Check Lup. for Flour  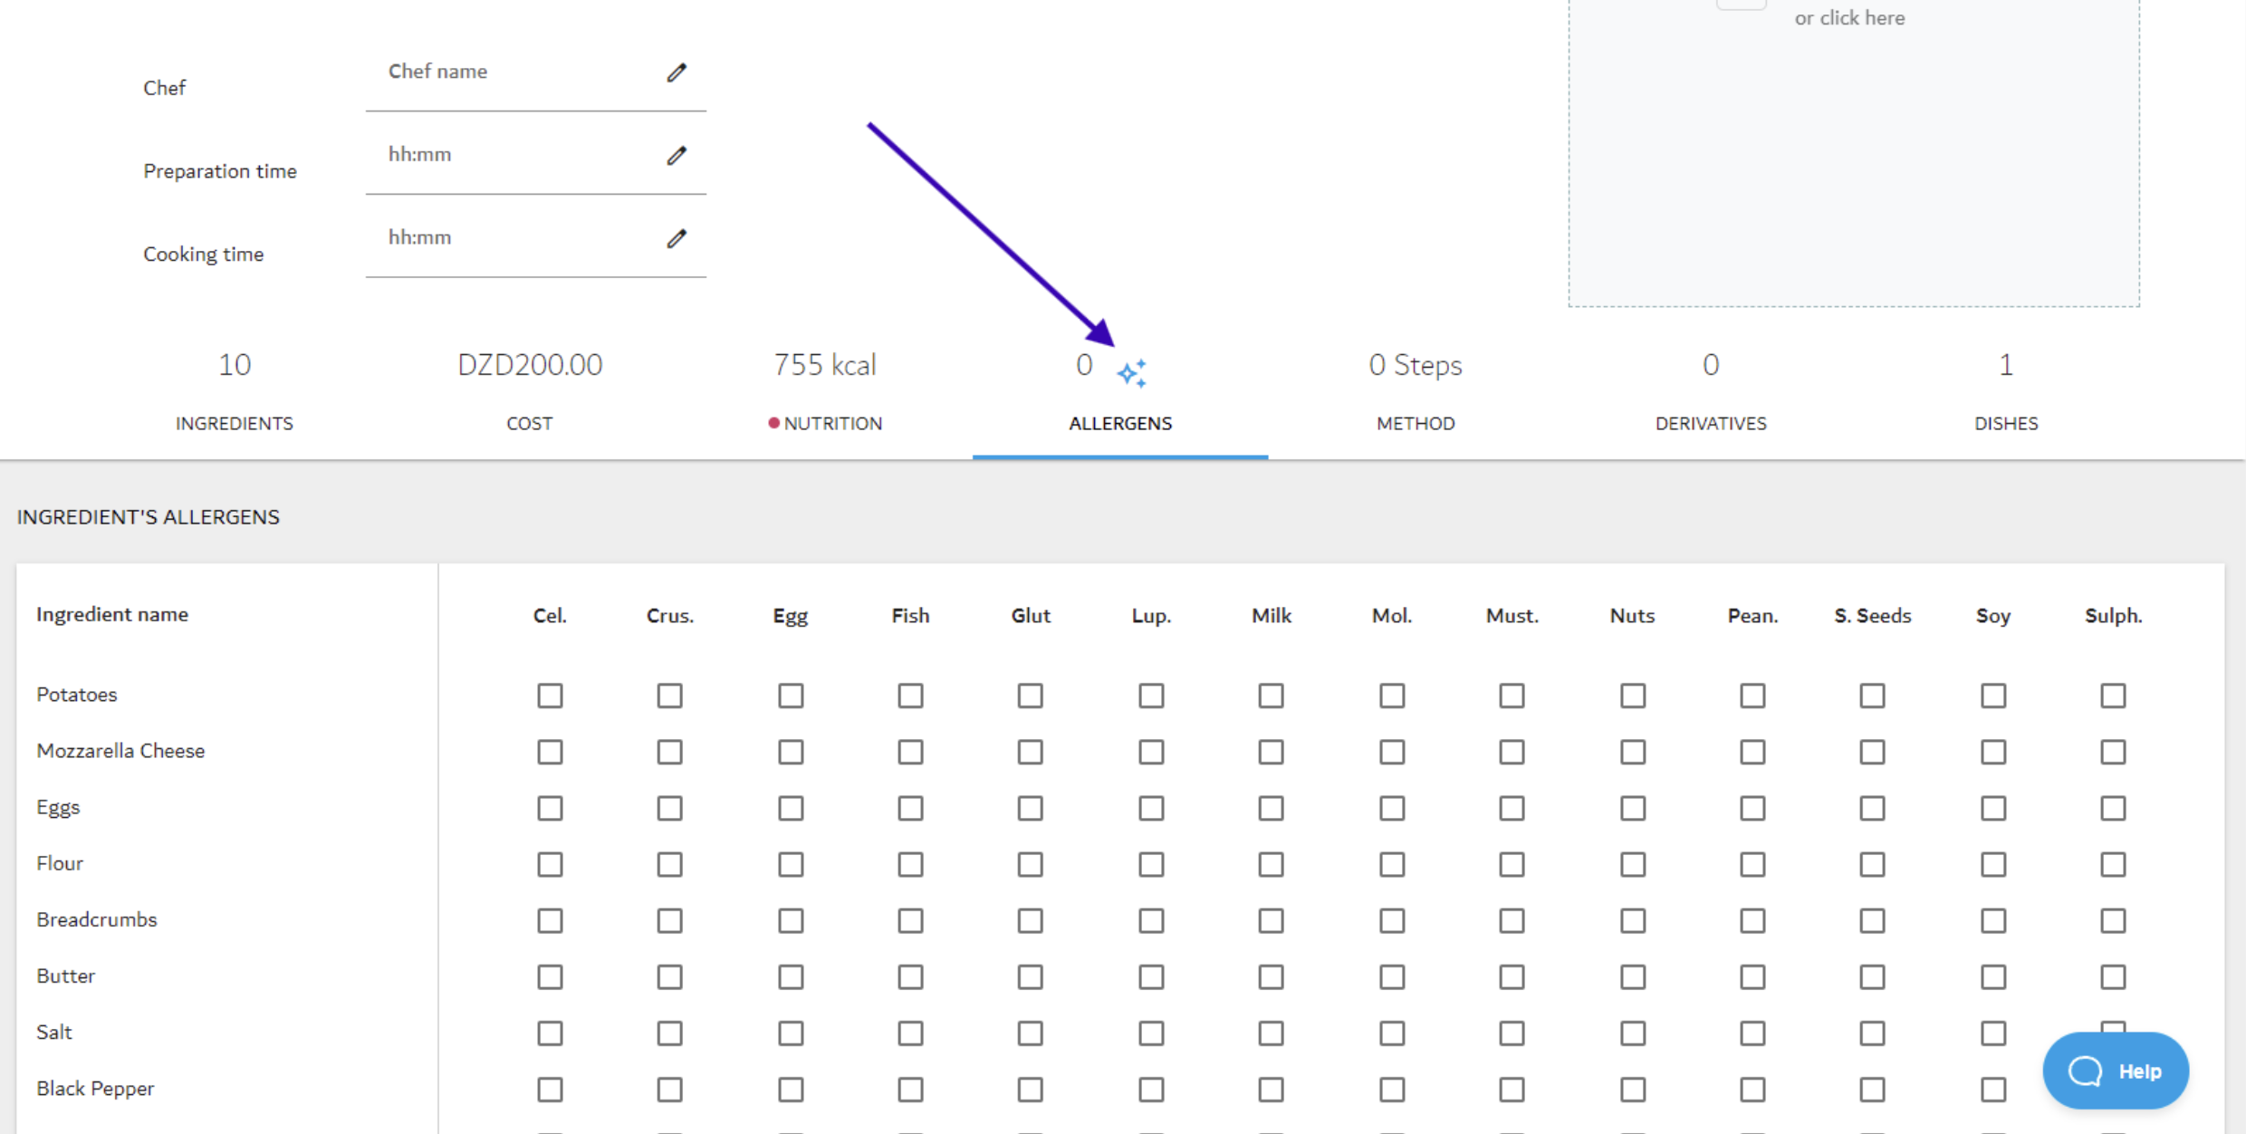coord(1151,864)
